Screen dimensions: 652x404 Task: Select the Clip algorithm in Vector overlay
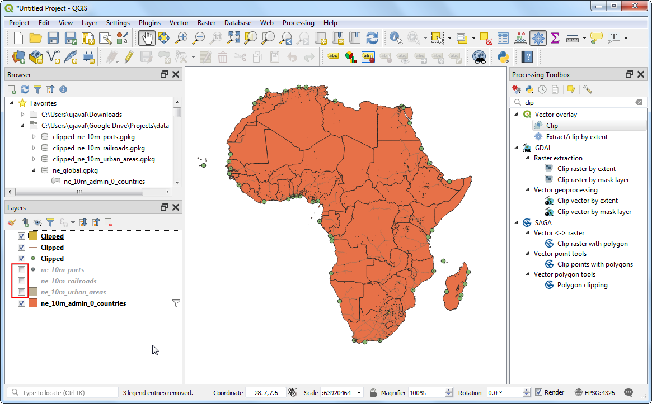coord(552,126)
